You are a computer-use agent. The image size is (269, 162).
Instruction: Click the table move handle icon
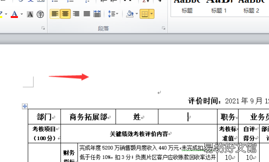click(25, 106)
